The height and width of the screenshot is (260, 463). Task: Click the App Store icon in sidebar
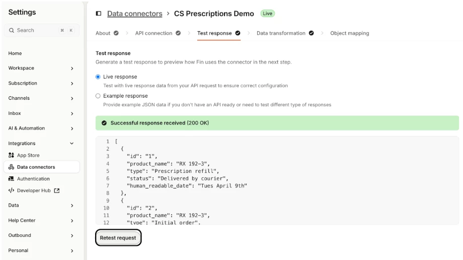pyautogui.click(x=12, y=155)
